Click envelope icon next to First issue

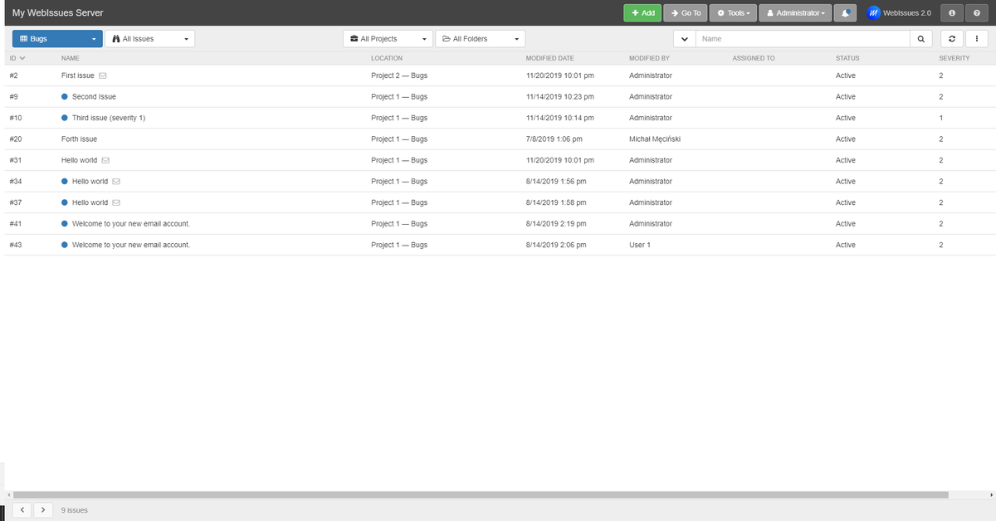click(x=103, y=75)
